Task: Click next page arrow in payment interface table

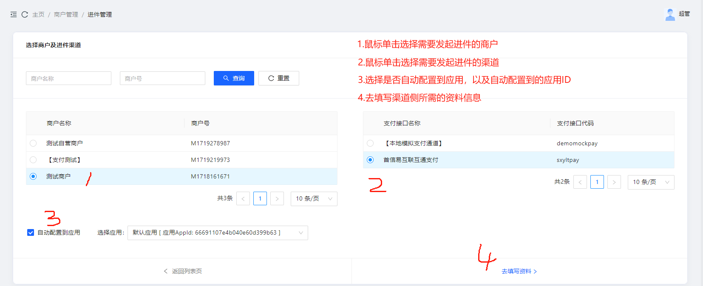Action: point(614,182)
